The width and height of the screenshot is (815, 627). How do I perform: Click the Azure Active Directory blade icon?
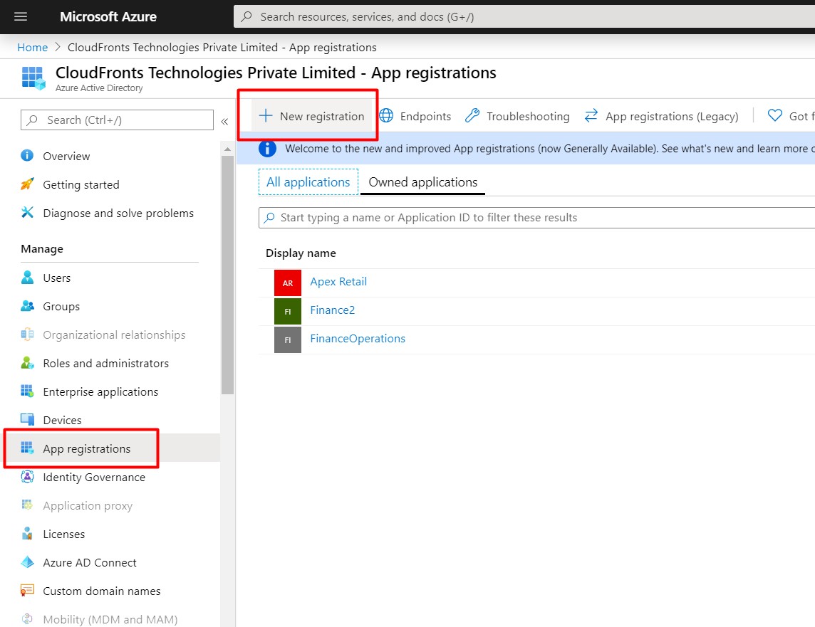[x=33, y=78]
